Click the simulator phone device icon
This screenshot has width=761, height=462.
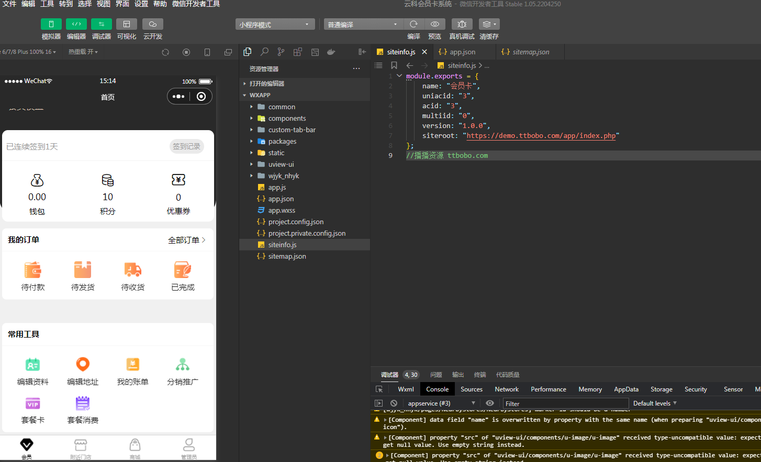(x=207, y=52)
